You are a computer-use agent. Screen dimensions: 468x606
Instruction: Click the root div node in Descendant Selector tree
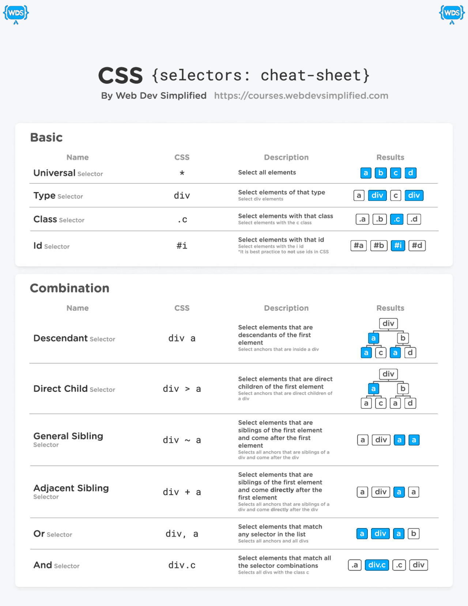click(388, 323)
